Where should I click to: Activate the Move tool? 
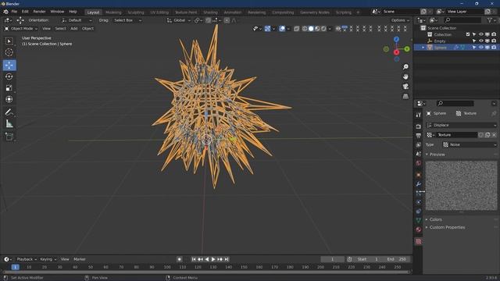(9, 65)
